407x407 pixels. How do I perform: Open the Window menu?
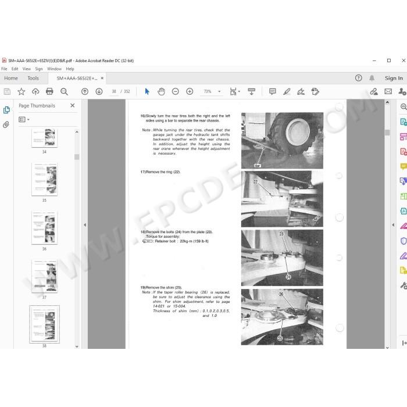click(54, 69)
